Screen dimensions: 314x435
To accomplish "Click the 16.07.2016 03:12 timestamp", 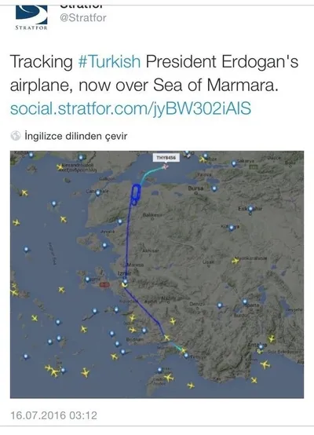I will click(x=54, y=415).
